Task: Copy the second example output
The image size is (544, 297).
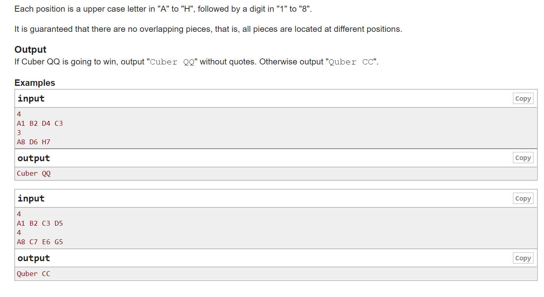Action: (x=523, y=258)
